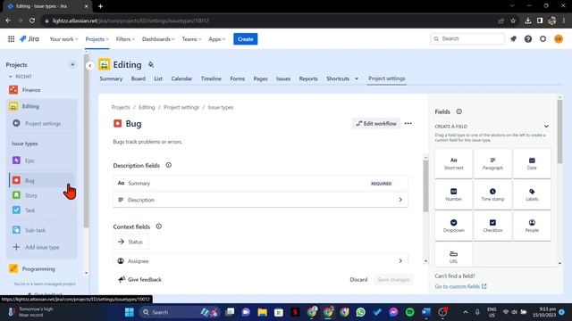
Task: Open the Windows Start menu
Action: [129, 312]
